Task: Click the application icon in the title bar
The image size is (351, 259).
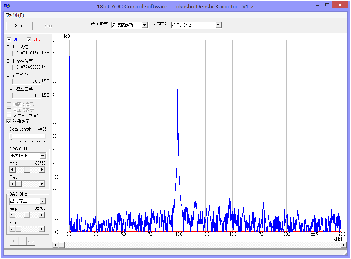Action: point(7,6)
